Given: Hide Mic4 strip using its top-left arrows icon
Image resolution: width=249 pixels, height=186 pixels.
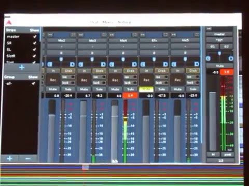Looking at the screenshot, I should (112, 35).
